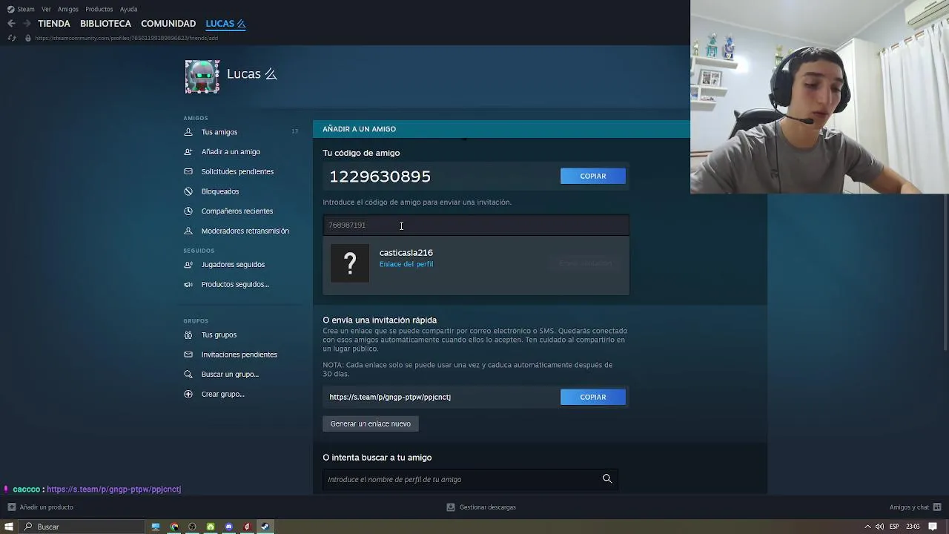The width and height of the screenshot is (949, 534).
Task: Click the Productos seguidos megaphone icon
Action: click(188, 284)
